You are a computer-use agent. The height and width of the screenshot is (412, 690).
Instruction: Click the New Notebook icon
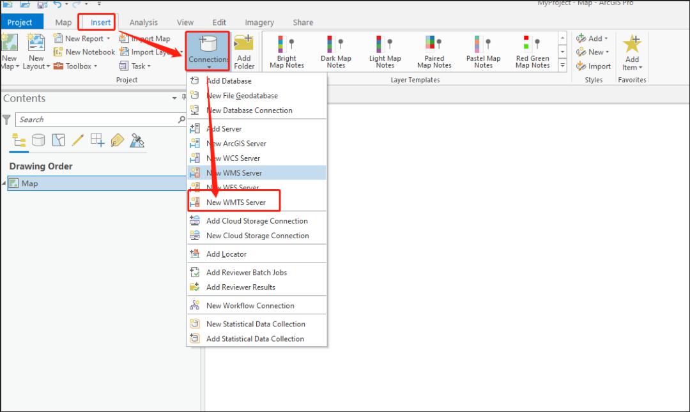point(58,52)
